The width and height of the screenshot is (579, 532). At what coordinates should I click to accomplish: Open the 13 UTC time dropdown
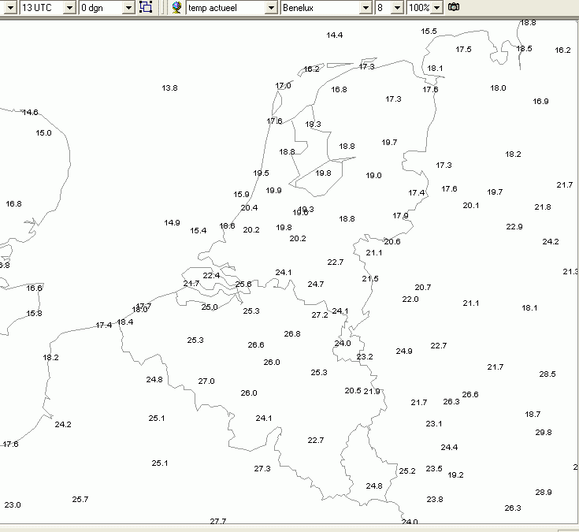point(69,8)
